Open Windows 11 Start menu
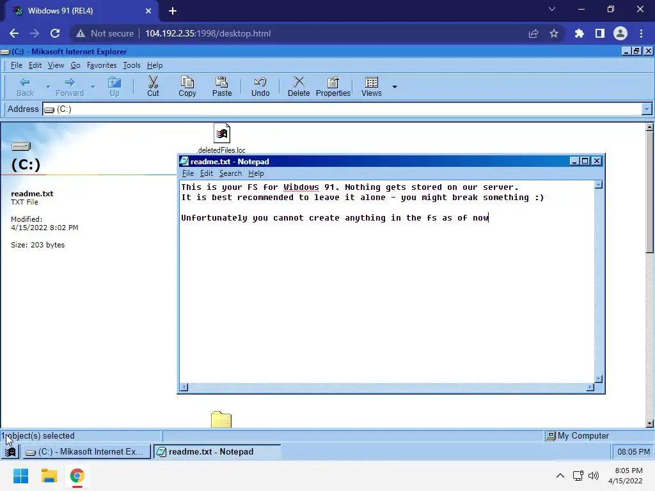This screenshot has height=491, width=655. (x=20, y=476)
